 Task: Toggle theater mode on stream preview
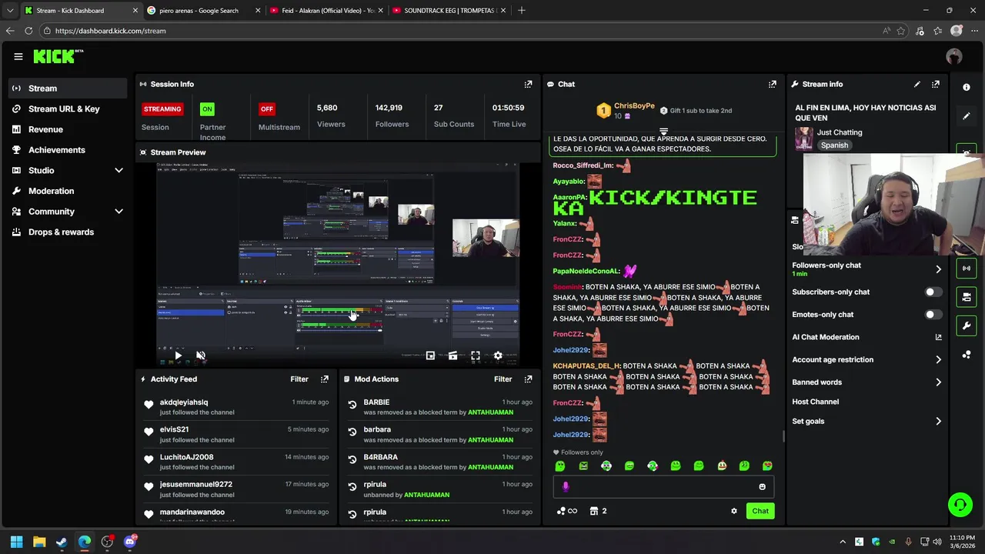tap(452, 355)
